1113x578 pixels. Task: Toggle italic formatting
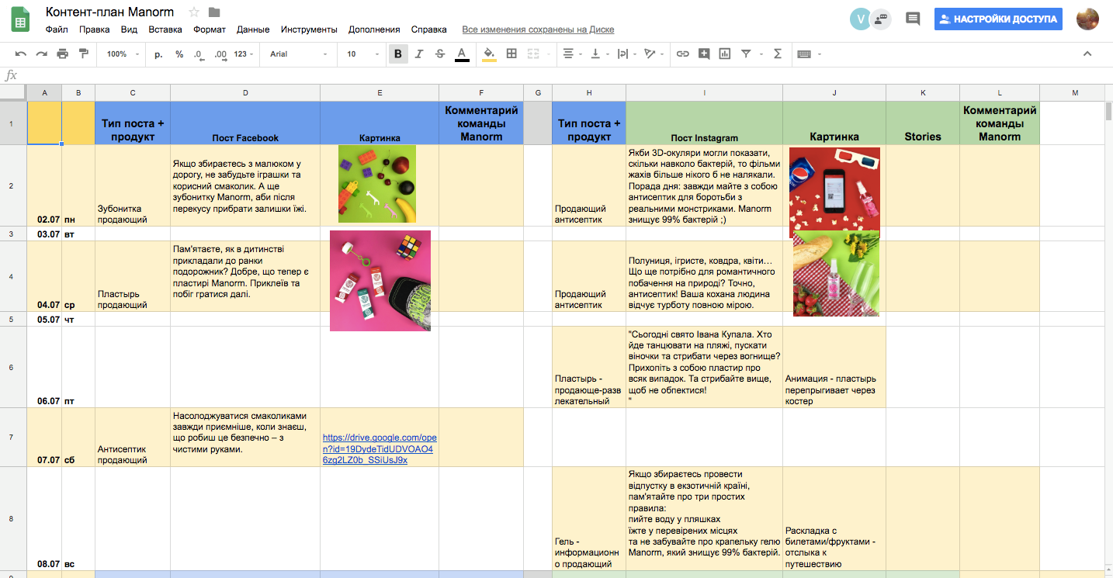[x=419, y=54]
